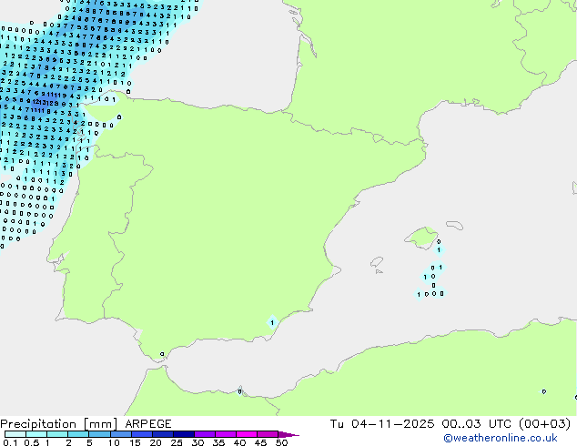Open the weatheronline.co.uk copyright link
577x446 pixels.
[501, 438]
